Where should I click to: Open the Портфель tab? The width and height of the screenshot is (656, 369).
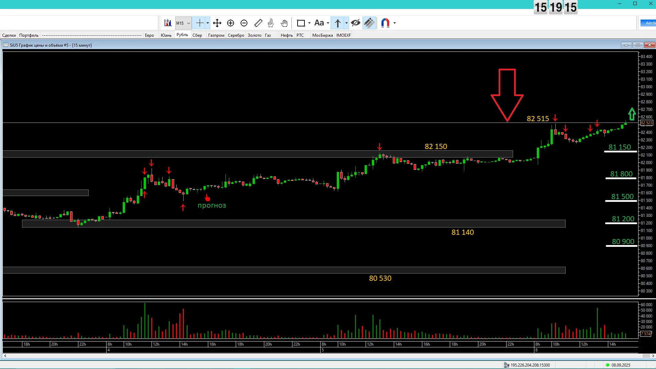[29, 35]
